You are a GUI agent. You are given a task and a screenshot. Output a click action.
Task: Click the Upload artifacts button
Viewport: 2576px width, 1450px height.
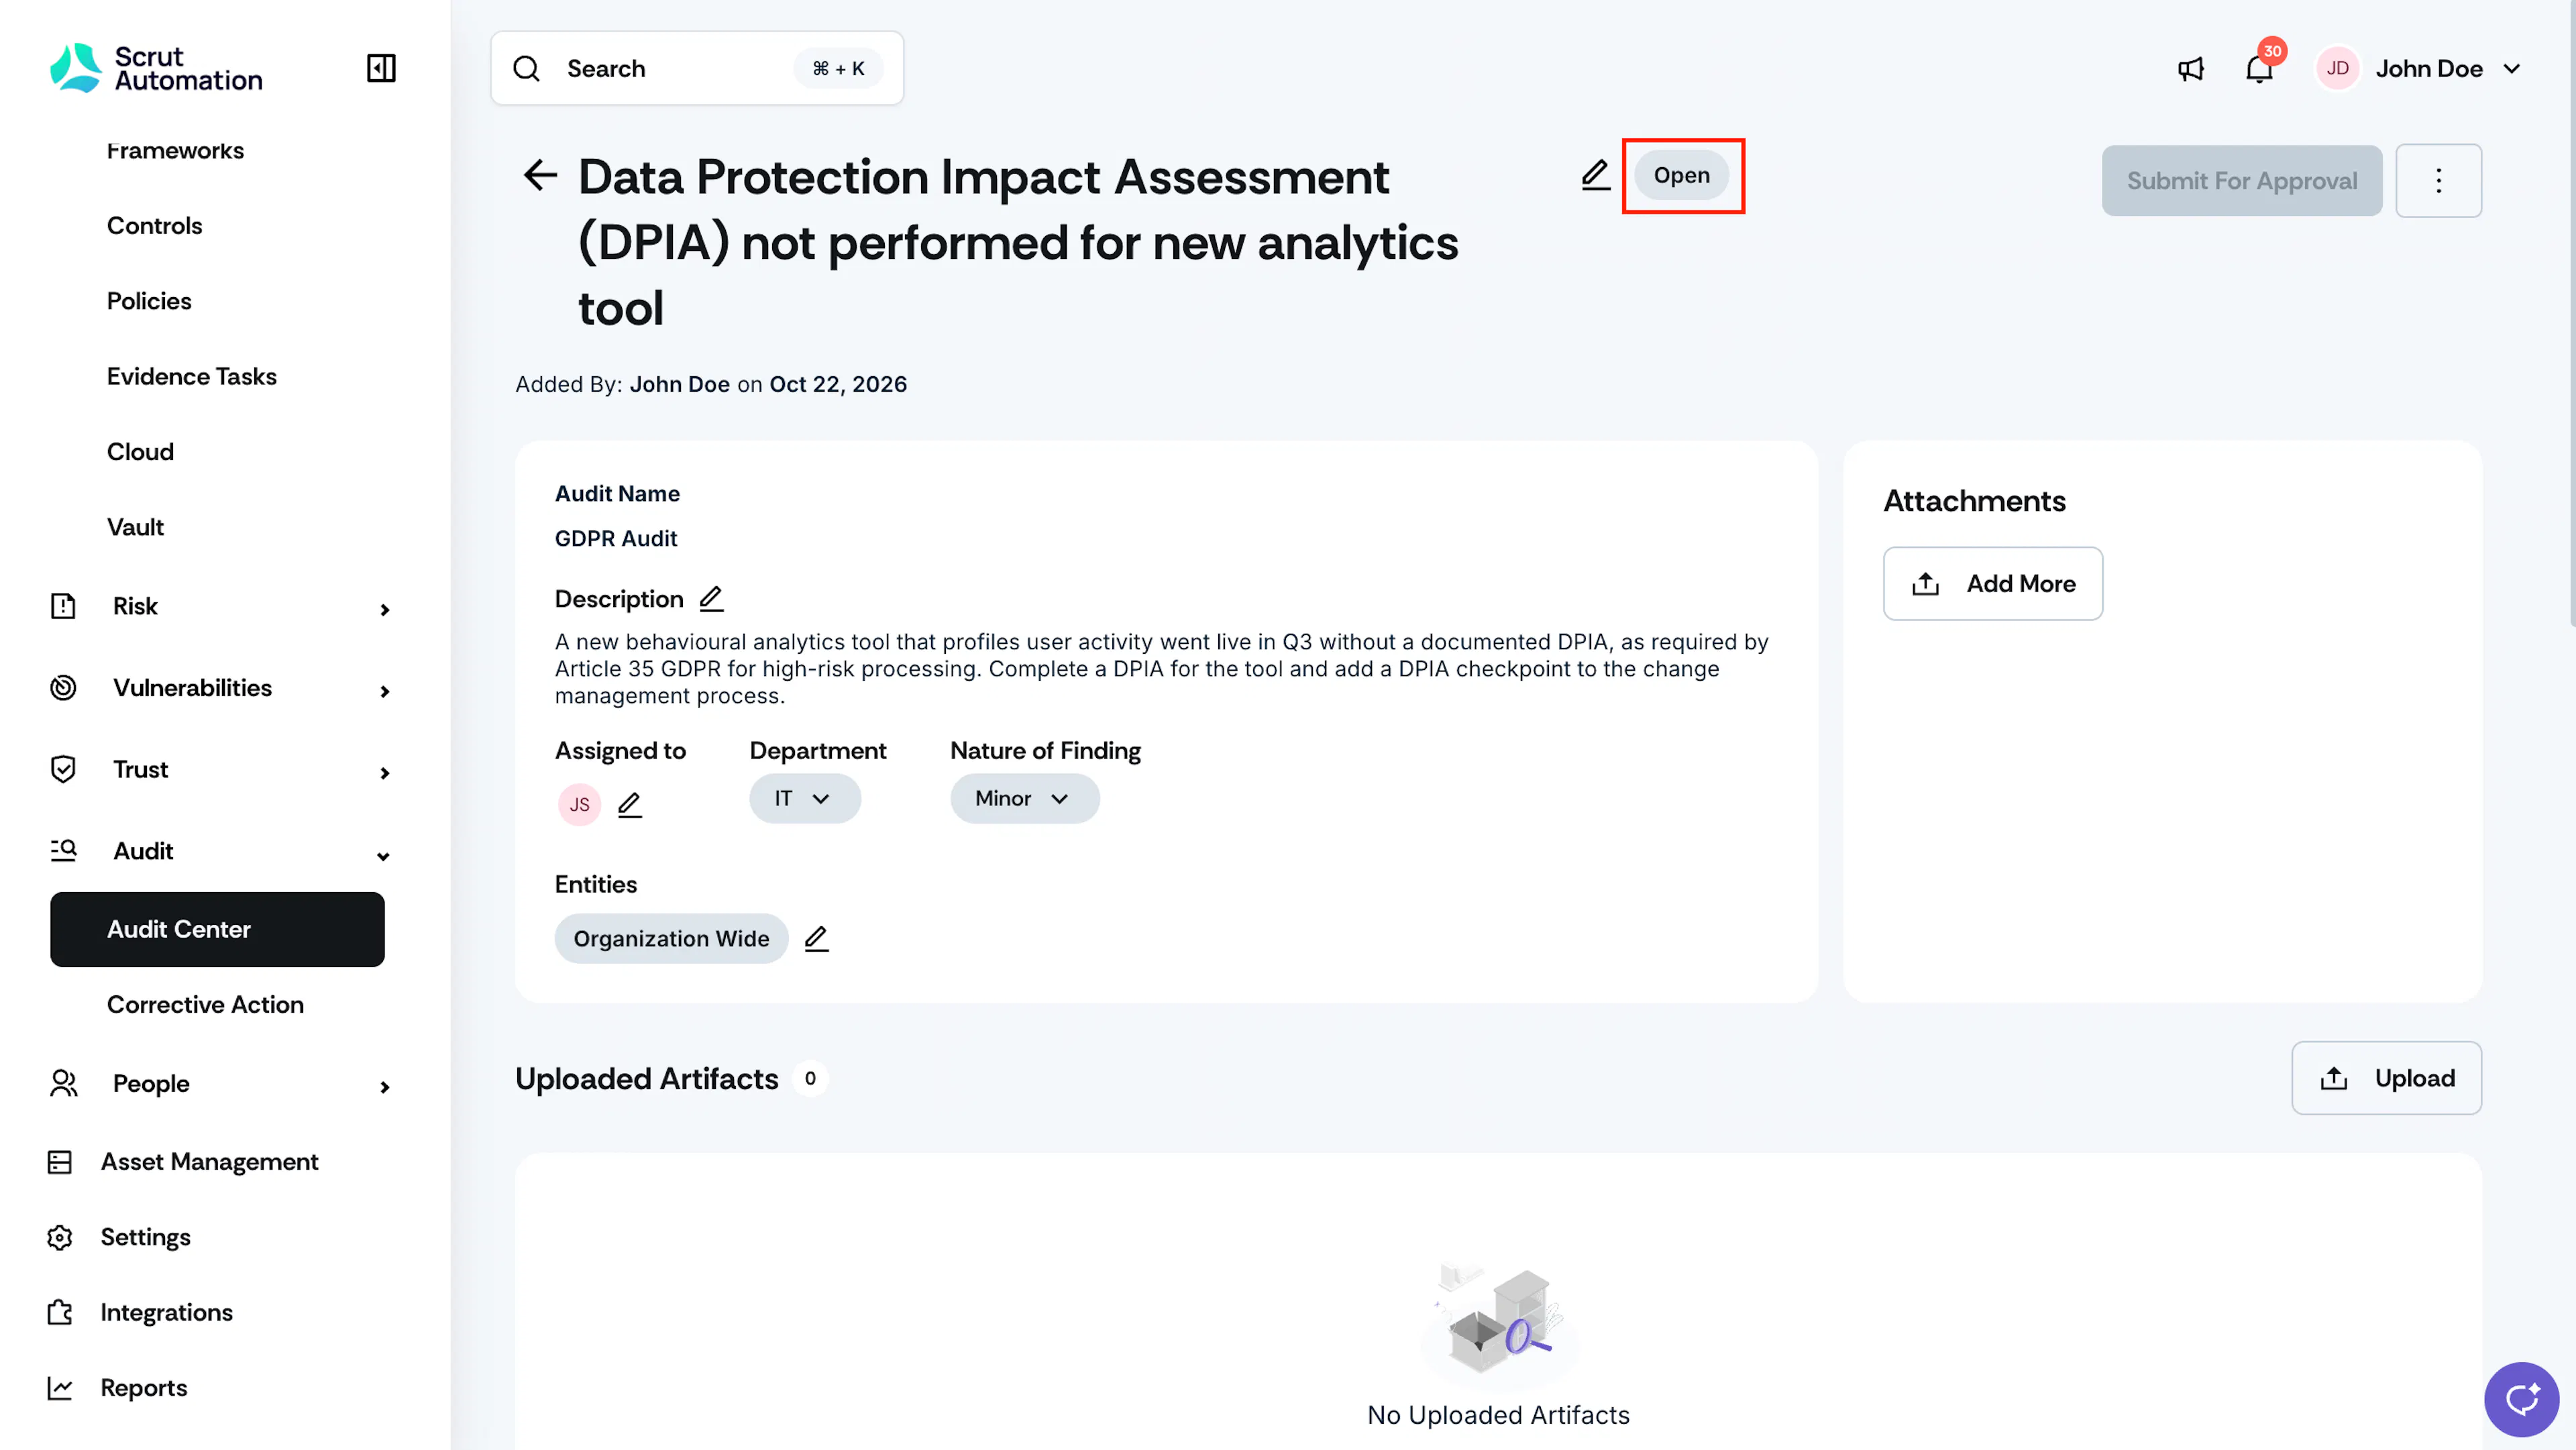pos(2386,1078)
